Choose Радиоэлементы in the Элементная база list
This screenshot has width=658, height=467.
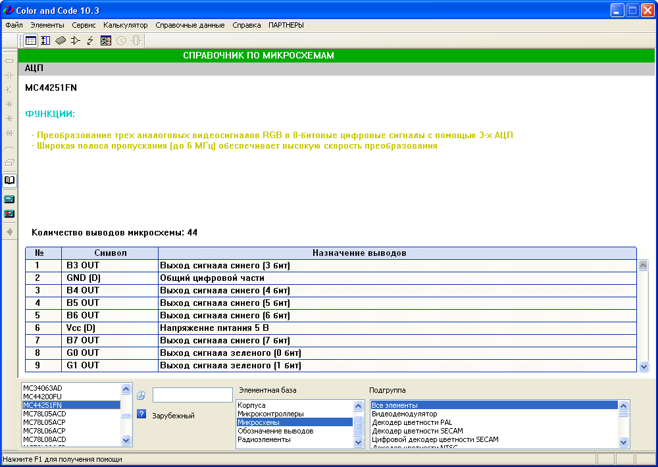(295, 440)
